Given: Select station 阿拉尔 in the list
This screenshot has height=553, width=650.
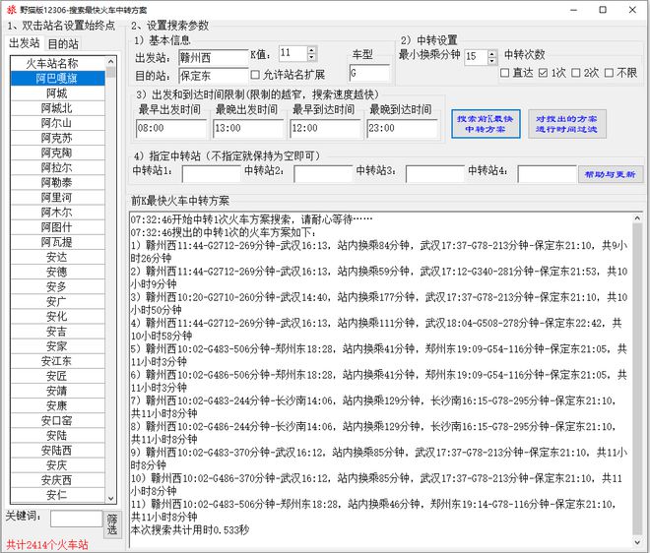Looking at the screenshot, I should [57, 167].
